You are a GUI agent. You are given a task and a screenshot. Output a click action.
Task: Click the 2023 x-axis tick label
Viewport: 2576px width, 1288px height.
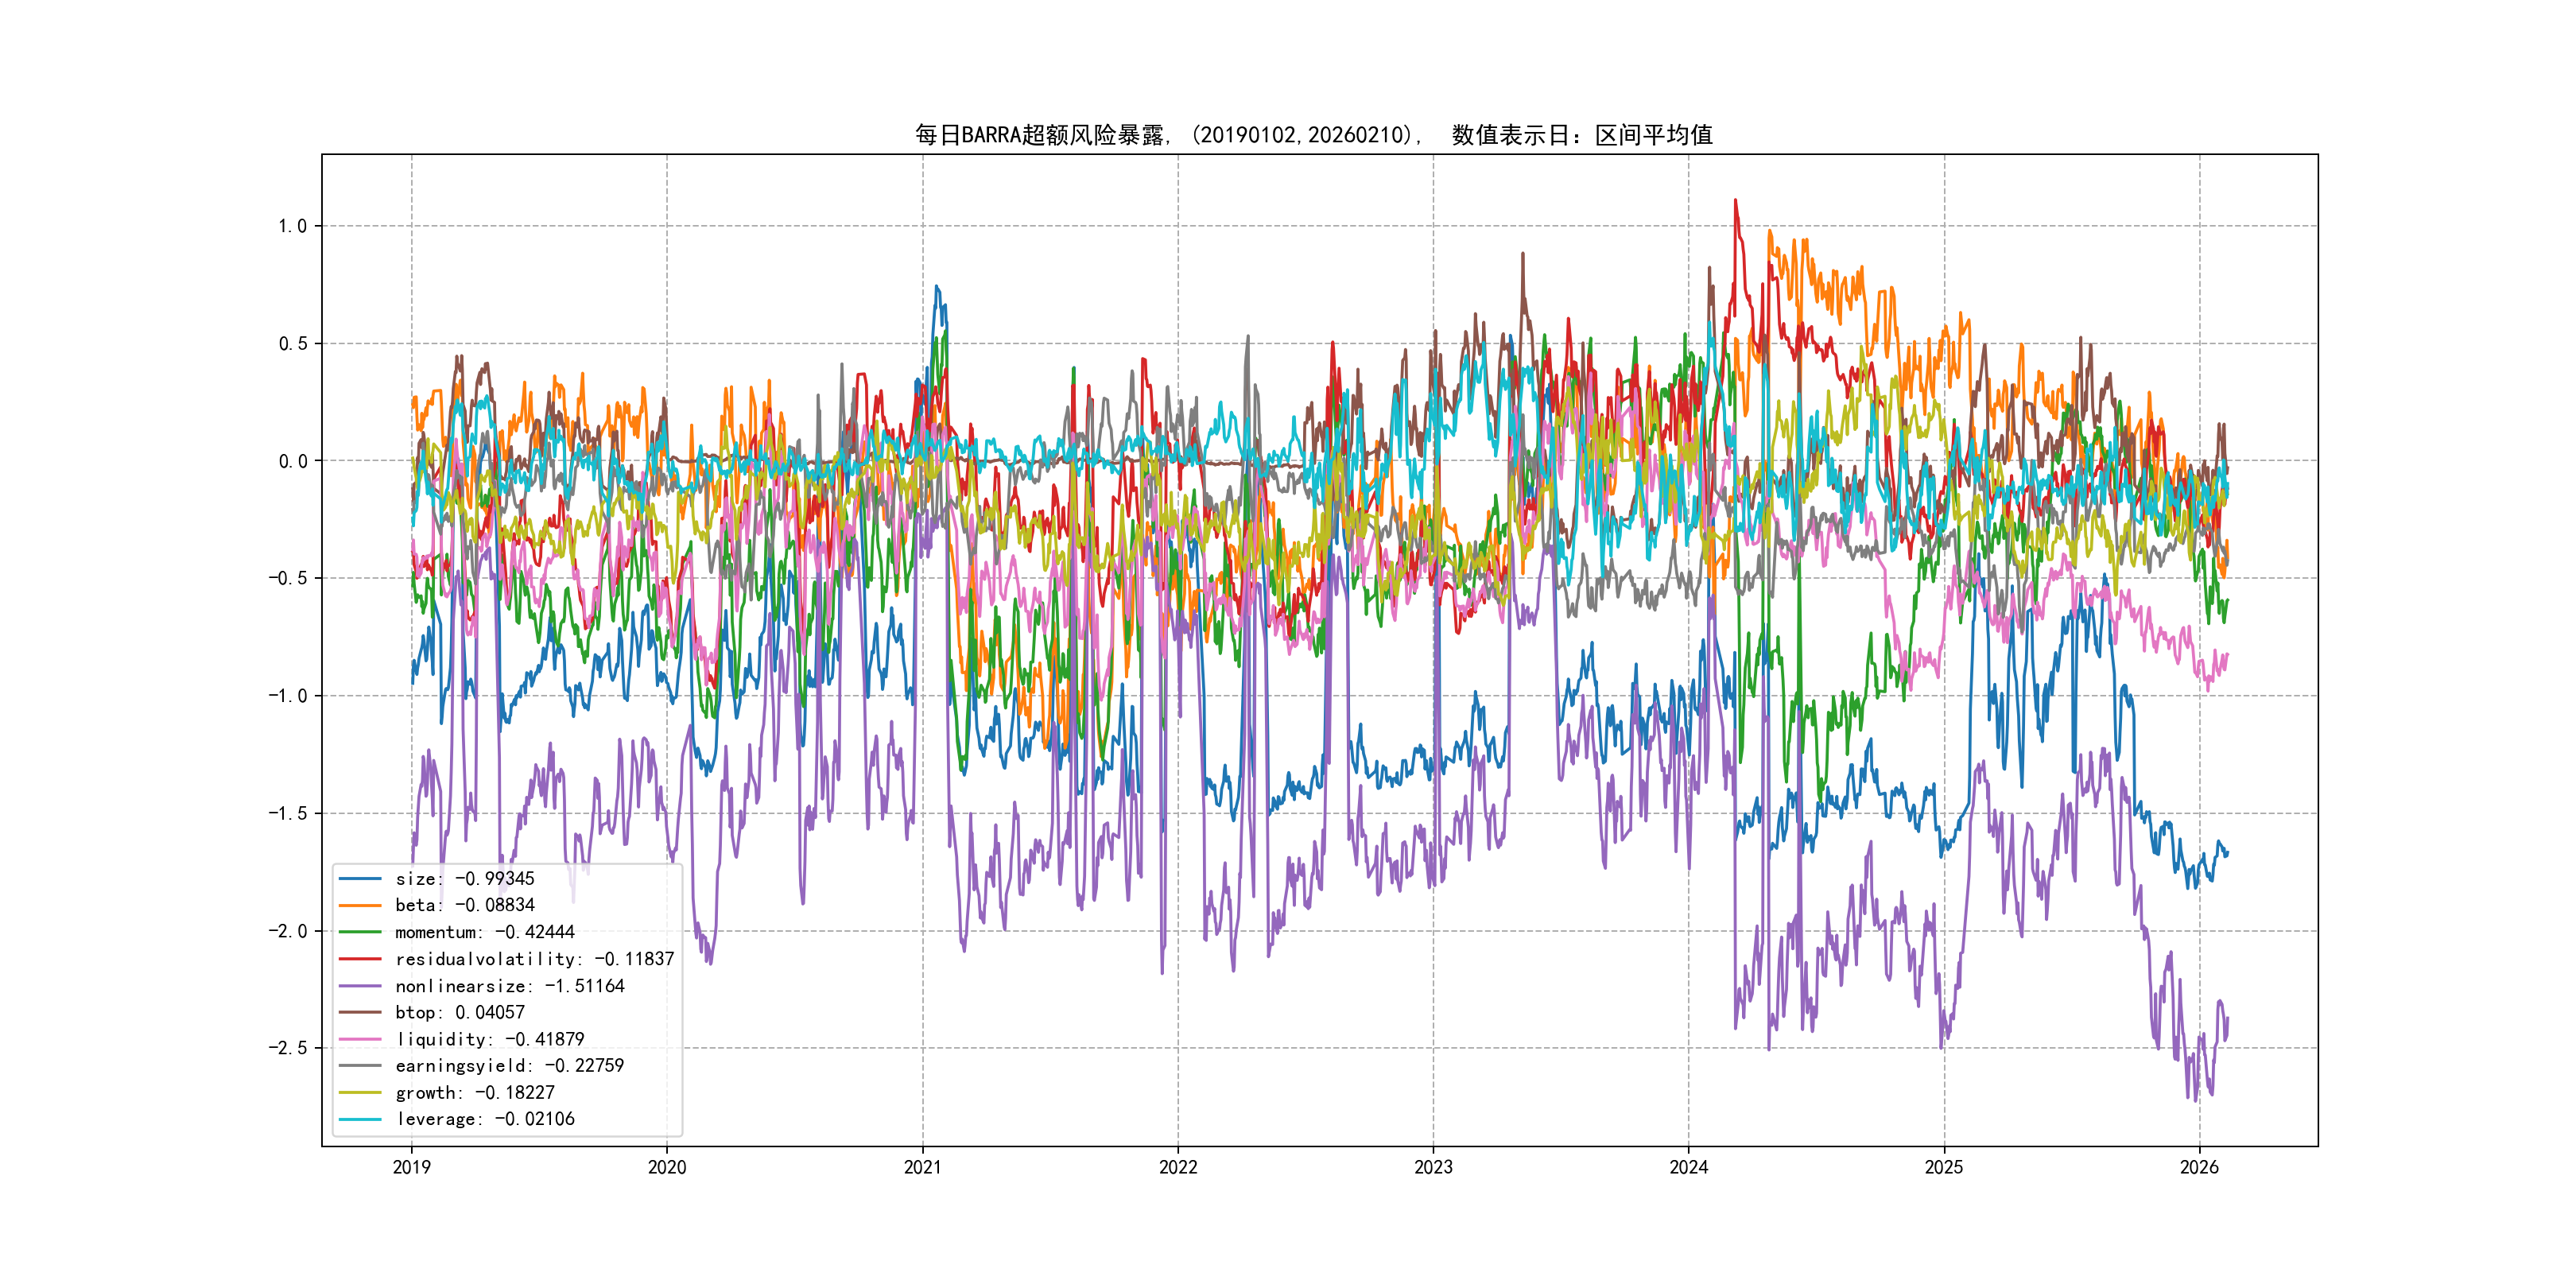(x=1433, y=1167)
